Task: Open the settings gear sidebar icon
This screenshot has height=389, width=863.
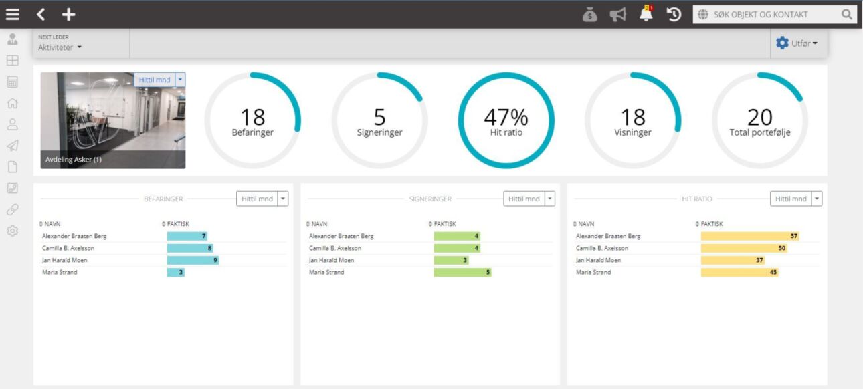Action: [12, 231]
